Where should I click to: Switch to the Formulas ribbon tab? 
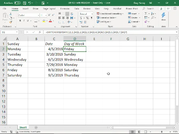click(x=65, y=9)
